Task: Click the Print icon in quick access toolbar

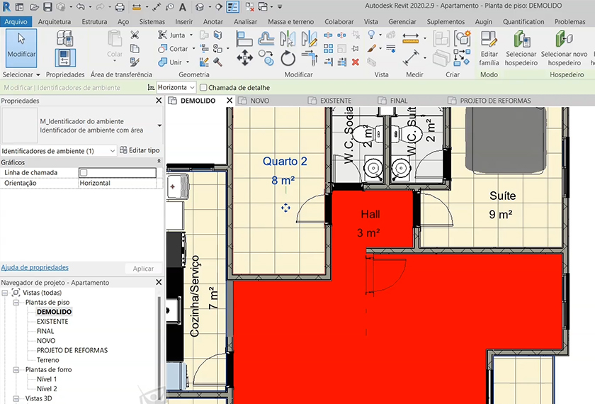Action: coord(120,7)
